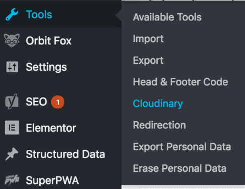Viewport: 245px width, 189px height.
Task: Select Export Personal Data
Action: 182,147
